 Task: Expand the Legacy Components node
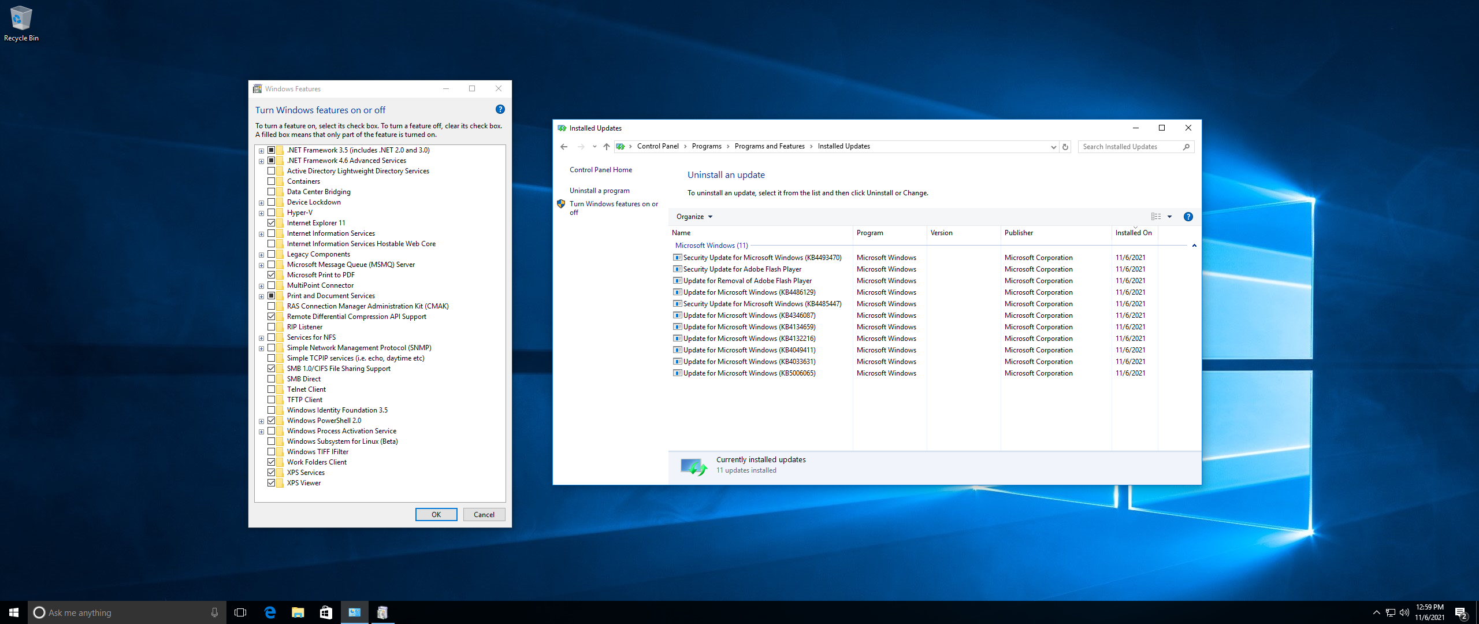click(x=261, y=255)
